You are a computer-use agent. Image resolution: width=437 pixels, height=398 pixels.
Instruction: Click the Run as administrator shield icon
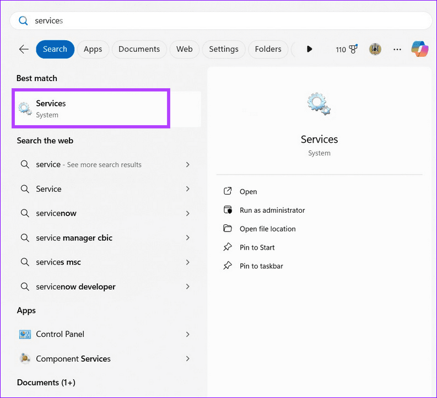point(228,209)
